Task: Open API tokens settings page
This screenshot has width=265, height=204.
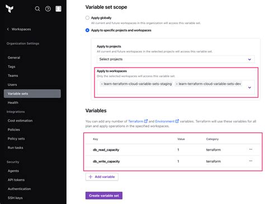Action: pyautogui.click(x=16, y=180)
